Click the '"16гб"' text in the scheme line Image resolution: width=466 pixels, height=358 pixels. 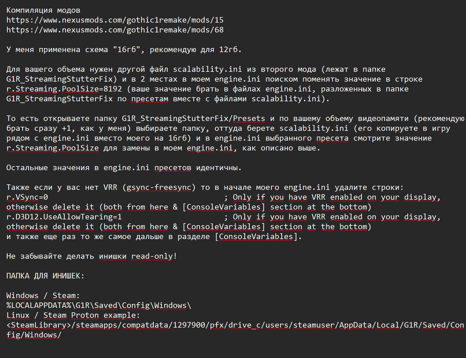click(127, 49)
